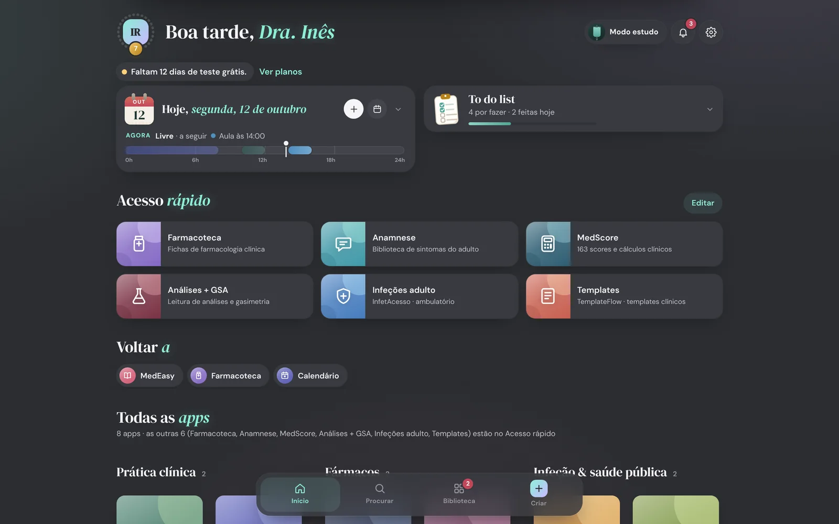Open the Criar tab
The height and width of the screenshot is (524, 839).
[539, 494]
